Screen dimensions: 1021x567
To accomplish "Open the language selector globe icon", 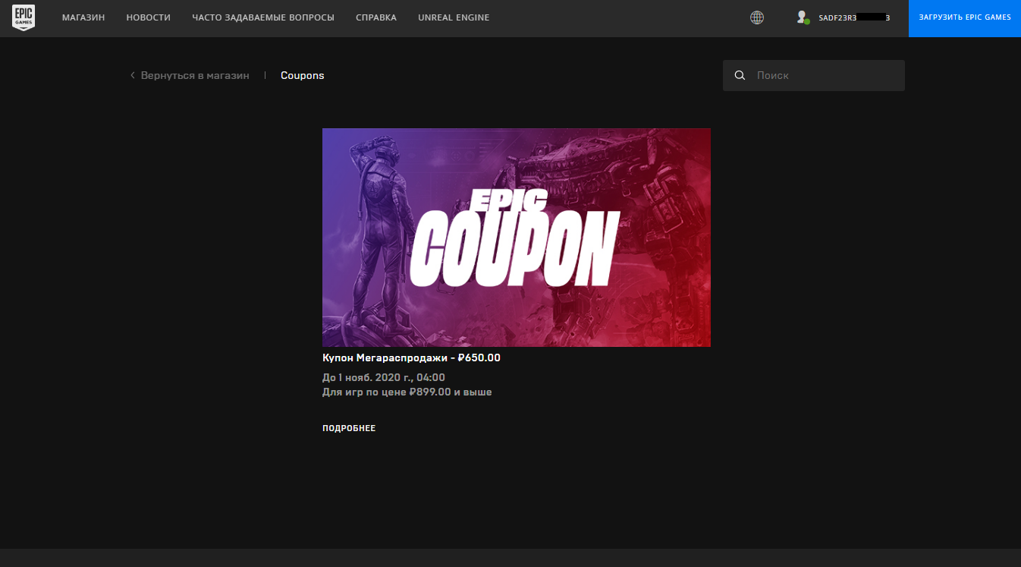I will [x=756, y=17].
